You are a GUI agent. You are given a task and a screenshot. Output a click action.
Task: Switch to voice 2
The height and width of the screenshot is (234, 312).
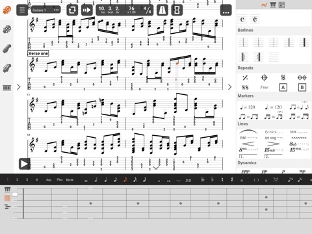17,180
